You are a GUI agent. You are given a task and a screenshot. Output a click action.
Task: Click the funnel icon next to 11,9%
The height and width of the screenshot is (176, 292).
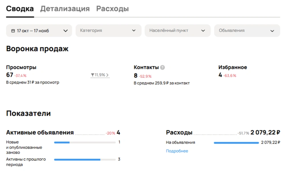point(92,75)
